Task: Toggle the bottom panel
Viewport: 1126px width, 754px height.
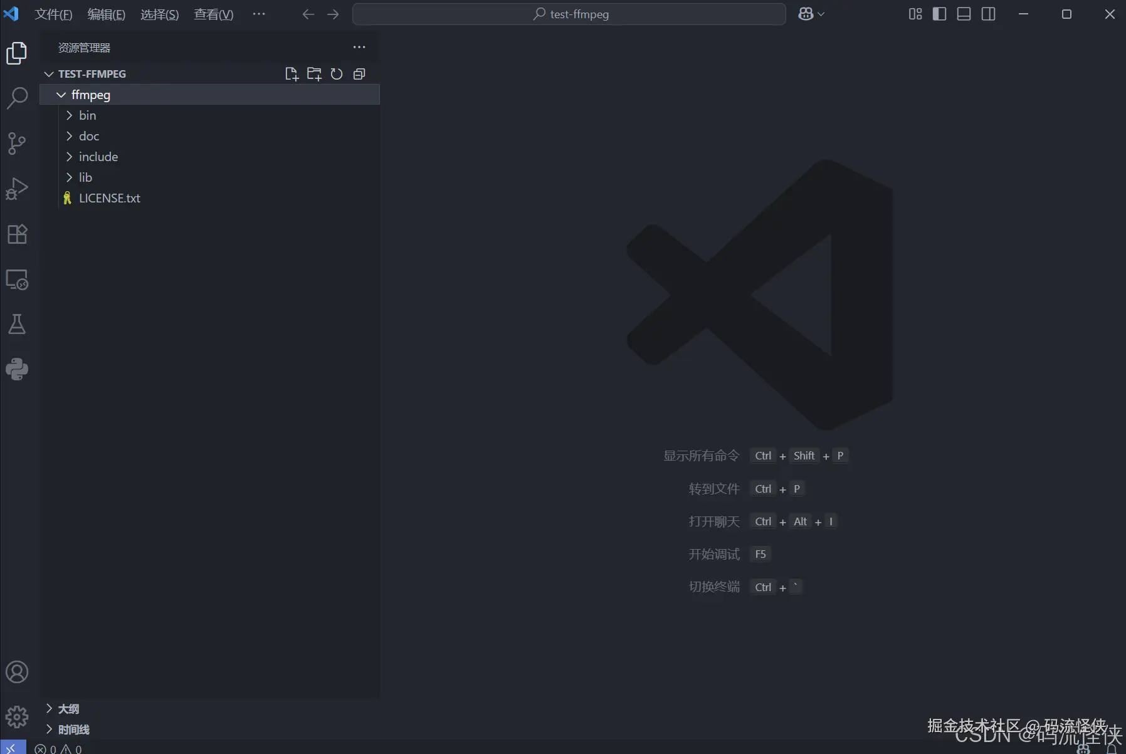Action: click(964, 14)
